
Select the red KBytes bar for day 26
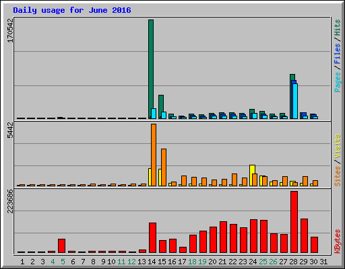274,243
